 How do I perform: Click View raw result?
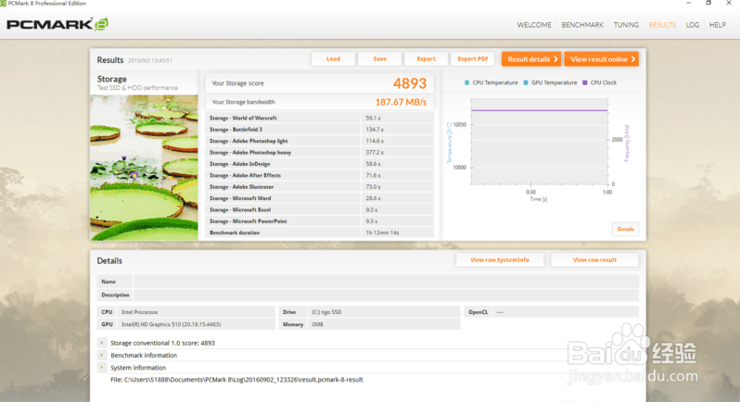pyautogui.click(x=594, y=259)
